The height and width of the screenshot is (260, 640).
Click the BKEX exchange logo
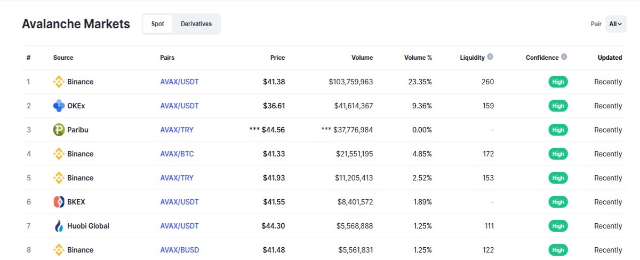[x=59, y=202]
